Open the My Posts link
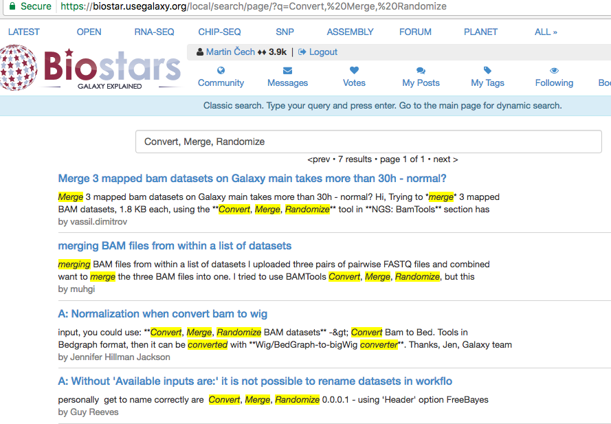Screen dimensions: 611x424 coord(421,82)
